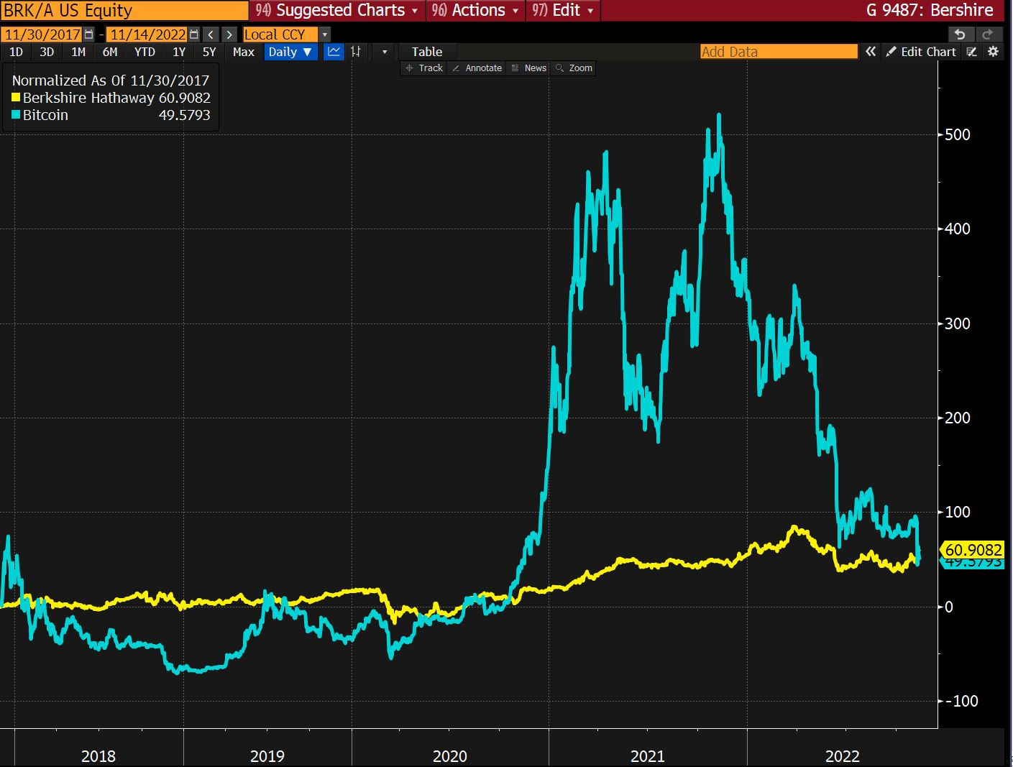Screen dimensions: 1013x767
Task: Open the Actions menu
Action: tap(475, 10)
